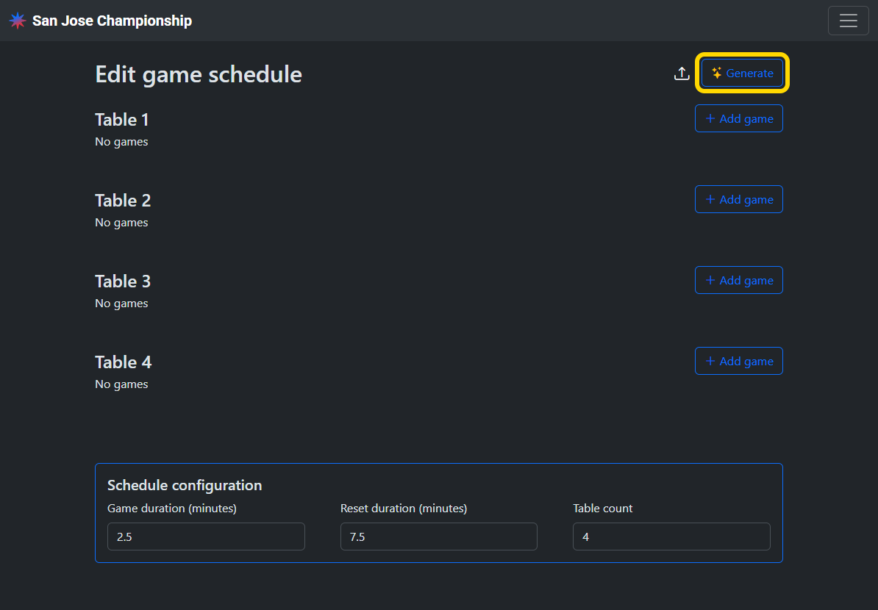
Task: Click the San Jose Championship star logo
Action: pos(18,21)
